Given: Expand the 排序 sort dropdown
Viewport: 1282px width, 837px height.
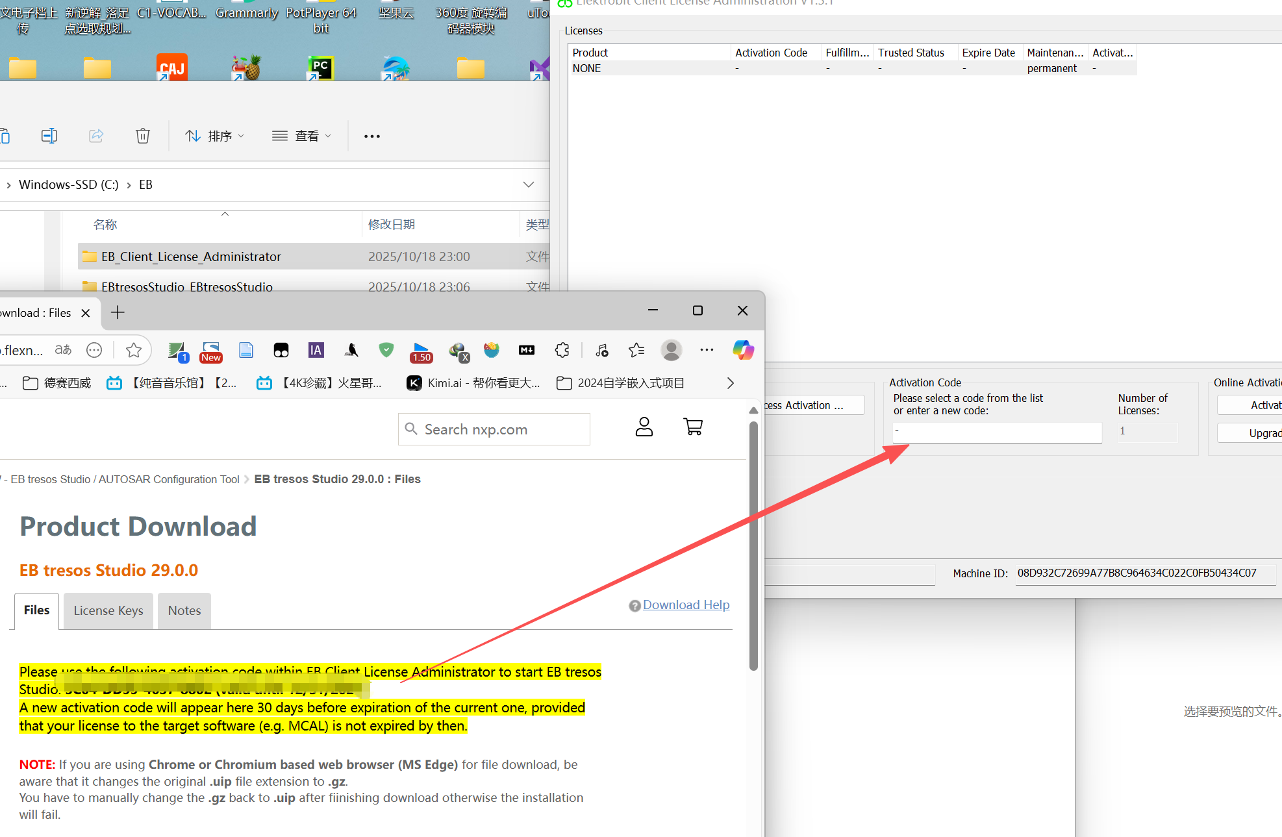Looking at the screenshot, I should (214, 136).
